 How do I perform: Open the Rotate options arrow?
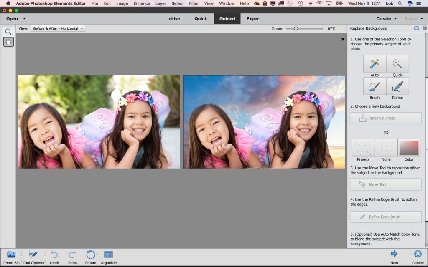click(x=97, y=254)
